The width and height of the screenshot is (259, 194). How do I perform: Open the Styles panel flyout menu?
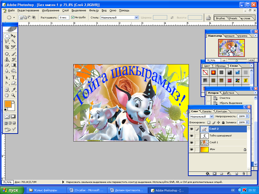click(251, 66)
